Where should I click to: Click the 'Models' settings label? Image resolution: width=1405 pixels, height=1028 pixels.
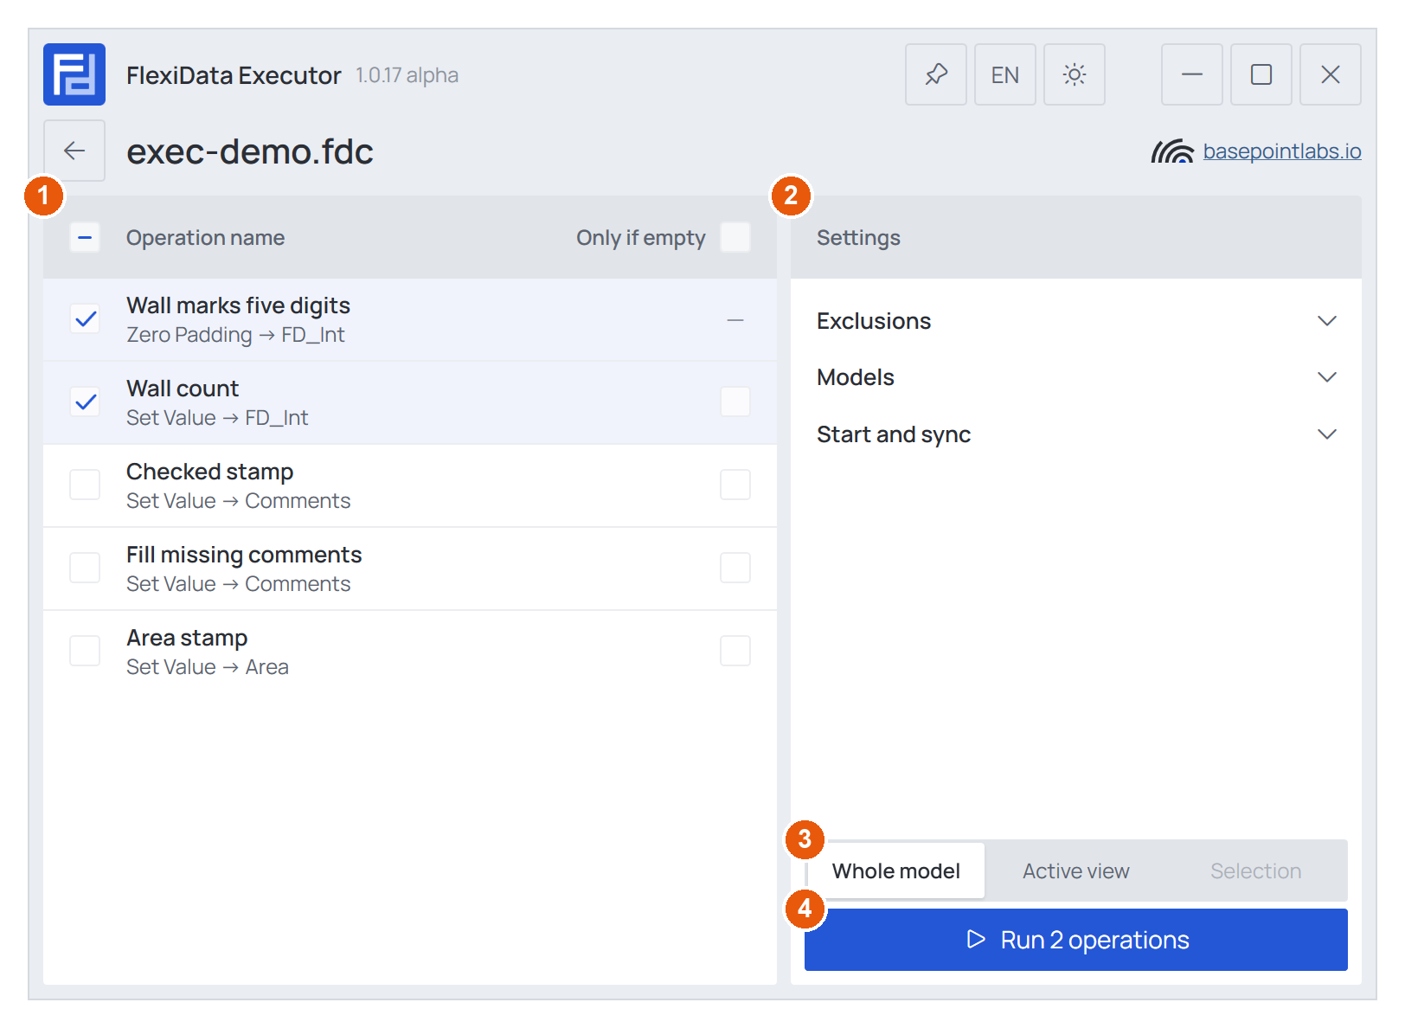click(x=856, y=377)
